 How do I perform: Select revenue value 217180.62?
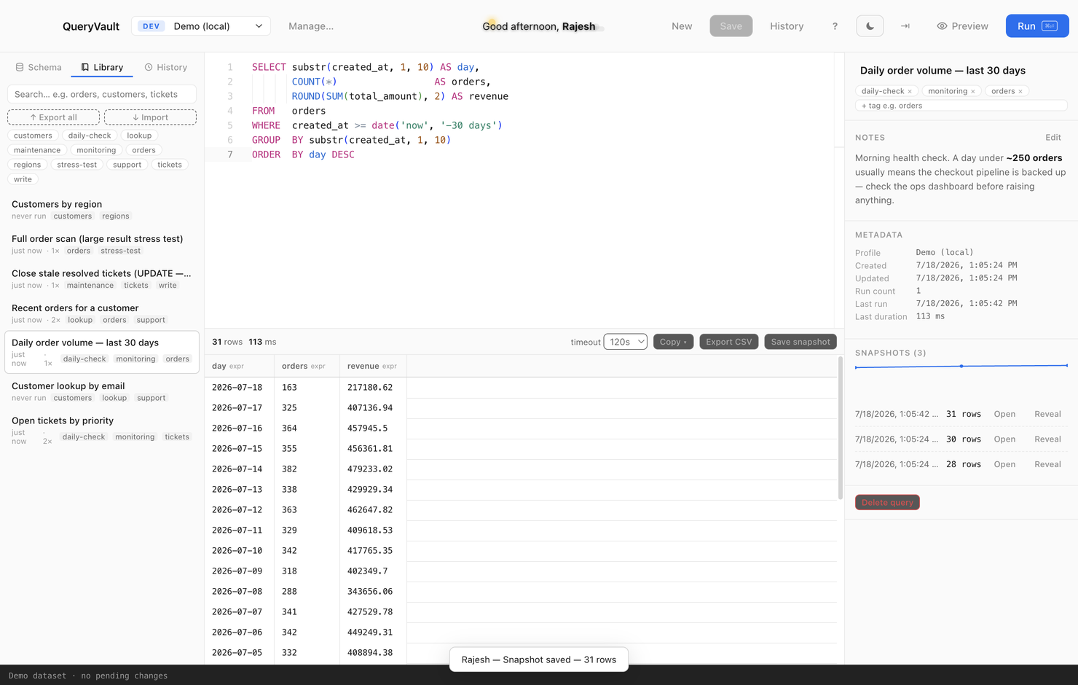(373, 388)
